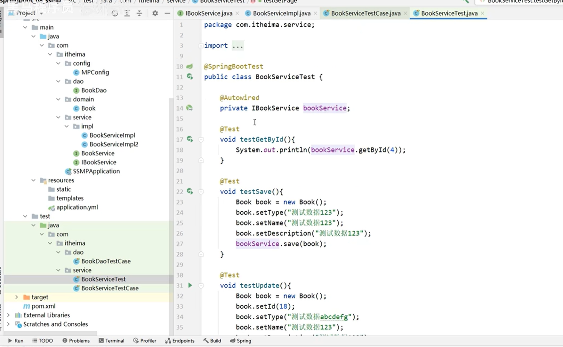This screenshot has height=347, width=563.
Task: Expand External Libraries node
Action: point(8,315)
